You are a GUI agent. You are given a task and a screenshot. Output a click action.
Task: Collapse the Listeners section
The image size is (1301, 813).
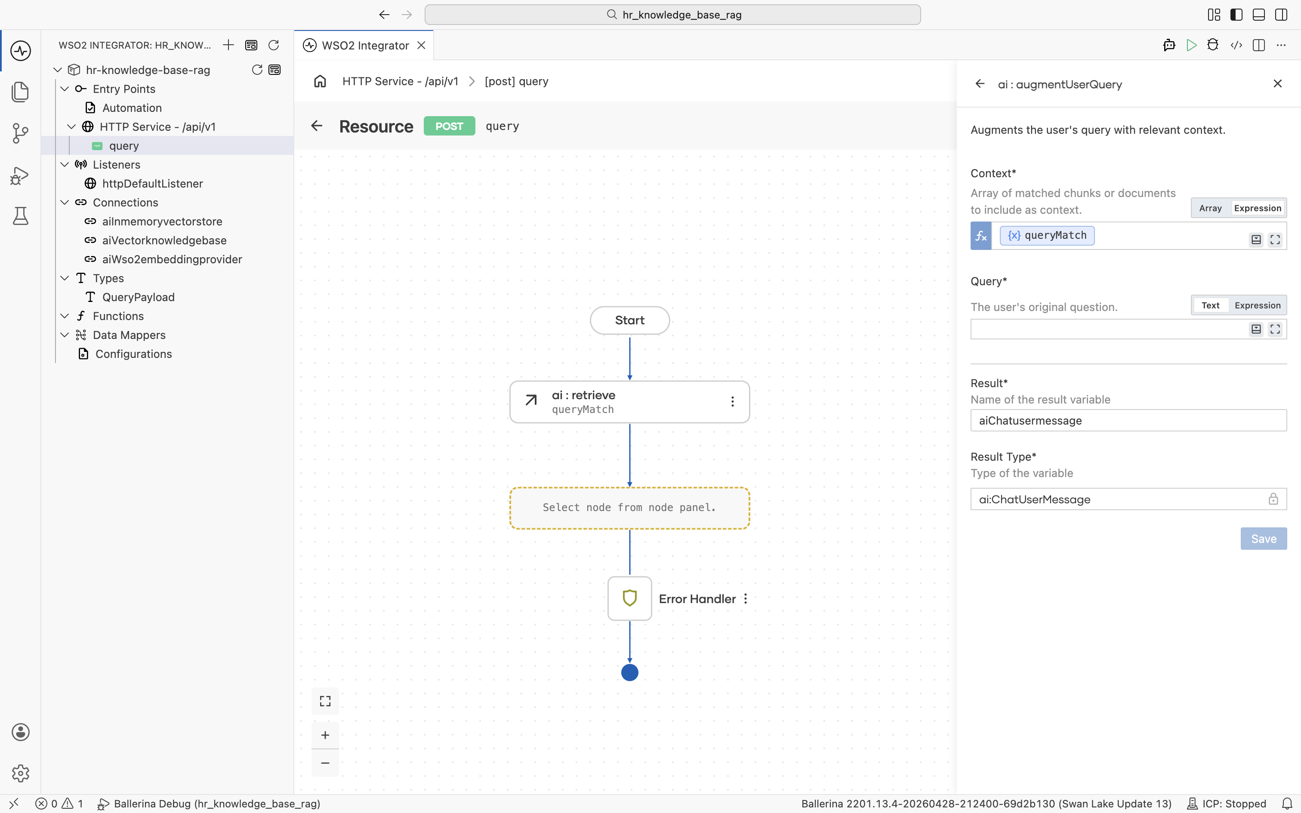65,164
